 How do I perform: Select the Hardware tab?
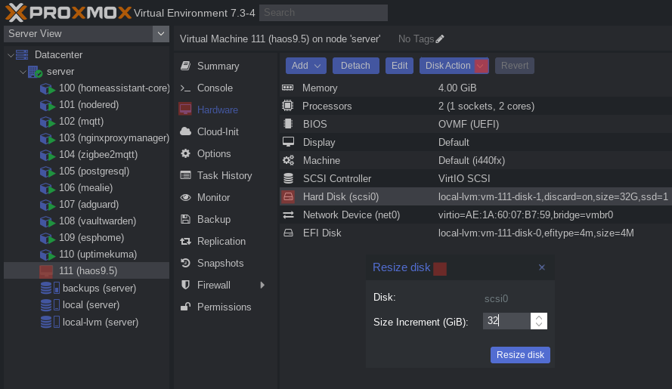(x=217, y=110)
